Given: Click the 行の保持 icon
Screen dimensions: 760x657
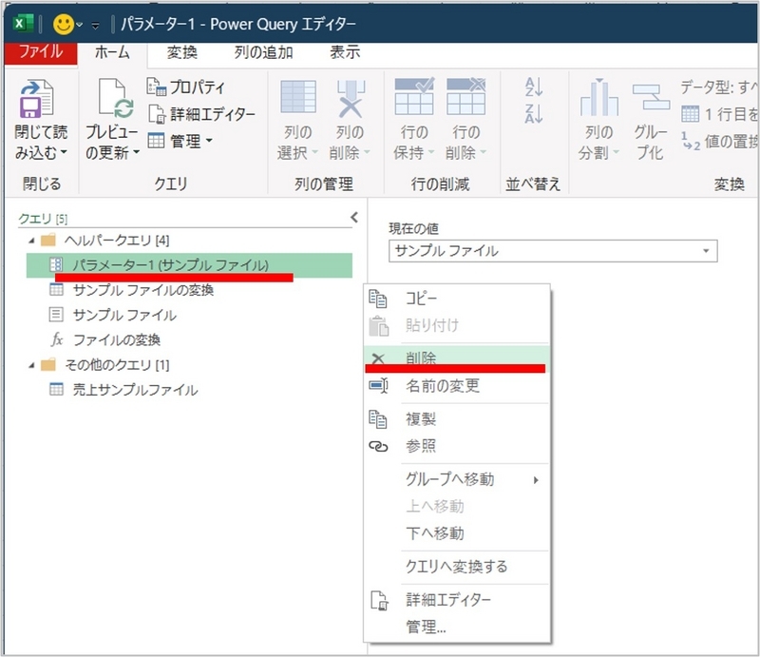Looking at the screenshot, I should [414, 97].
